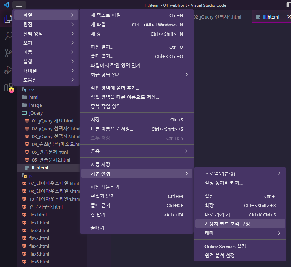Choose Online Services 설정
This screenshot has height=267, width=291.
[x=240, y=246]
